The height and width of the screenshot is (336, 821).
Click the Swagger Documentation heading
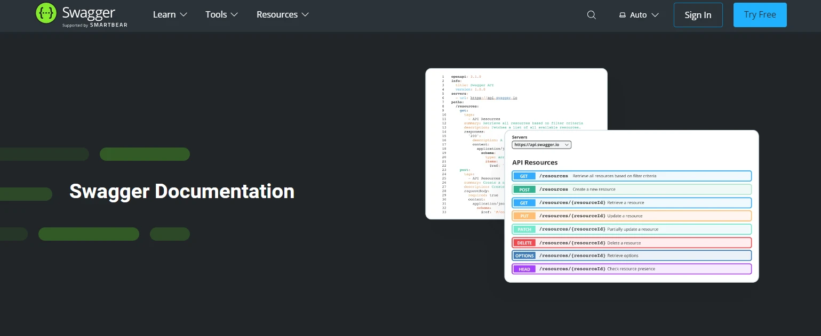point(182,191)
